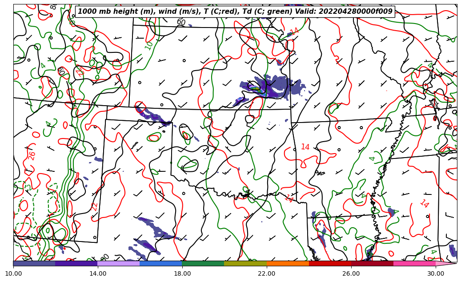Click the 14–16 light lavender colorbar segment
Image resolution: width=461 pixels, height=281 pixels.
119,263
